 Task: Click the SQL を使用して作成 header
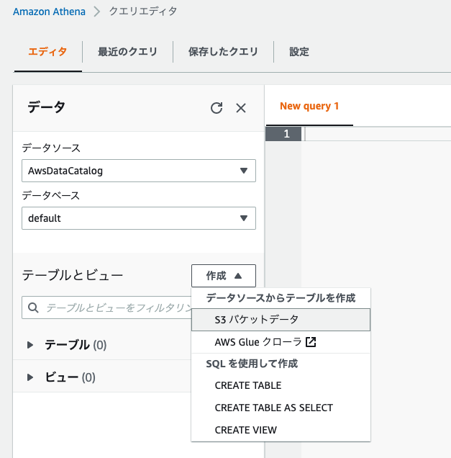point(252,364)
